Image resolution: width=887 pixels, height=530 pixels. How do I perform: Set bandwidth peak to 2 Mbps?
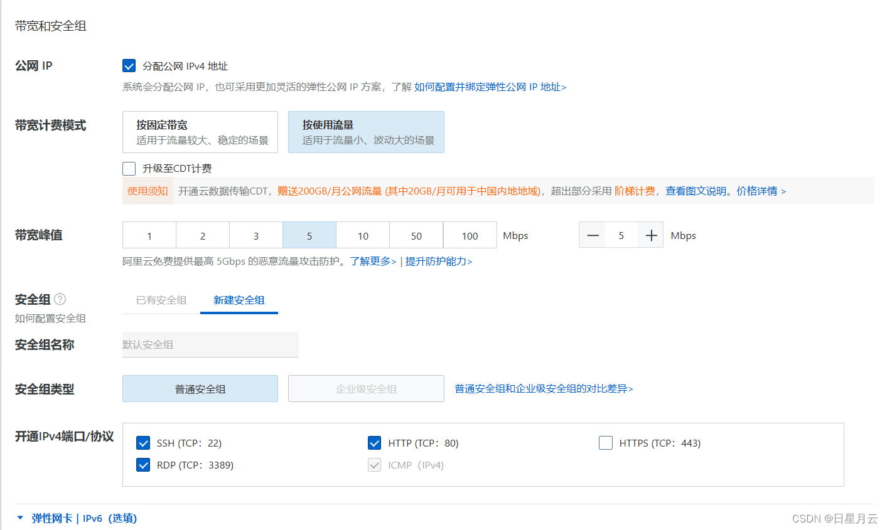pos(203,235)
